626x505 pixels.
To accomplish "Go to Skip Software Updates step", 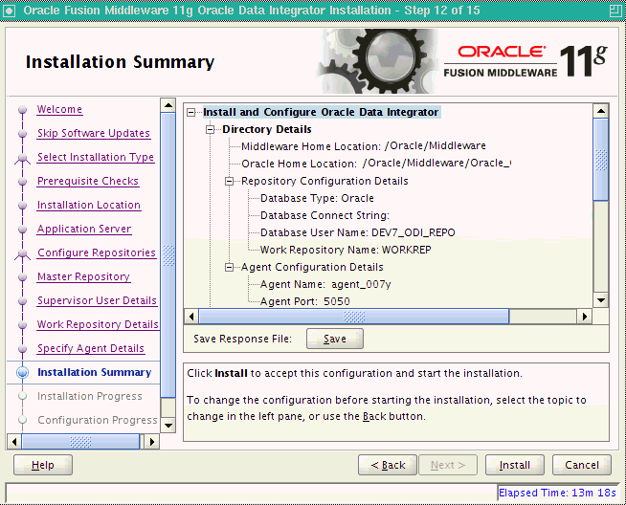I will pyautogui.click(x=94, y=133).
